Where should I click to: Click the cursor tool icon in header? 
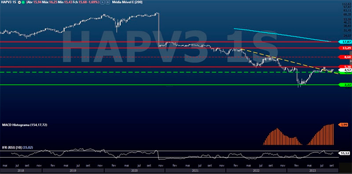[x=103, y=2]
